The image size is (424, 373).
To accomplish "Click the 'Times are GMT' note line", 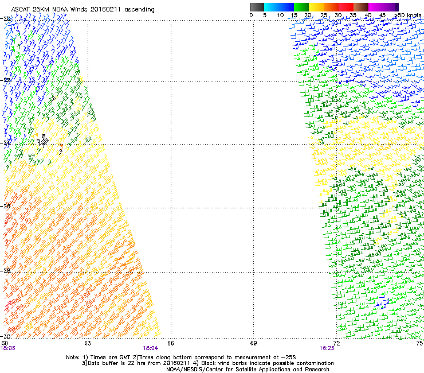I will click(181, 358).
